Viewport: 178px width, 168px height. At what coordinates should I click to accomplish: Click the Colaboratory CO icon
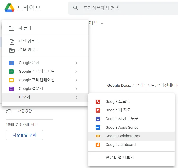pyautogui.click(x=98, y=136)
